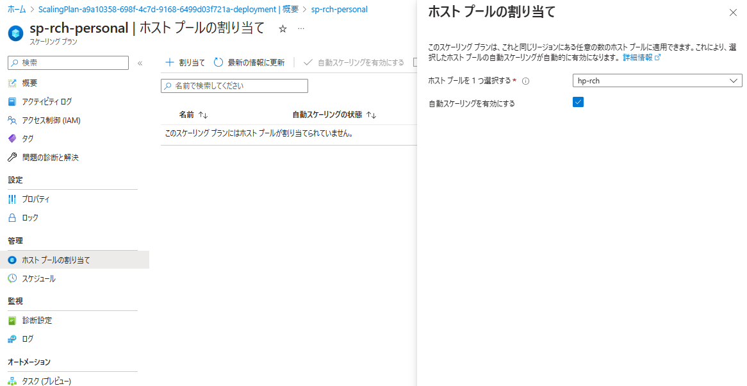Focus the 名前で検索してください field

pyautogui.click(x=234, y=86)
